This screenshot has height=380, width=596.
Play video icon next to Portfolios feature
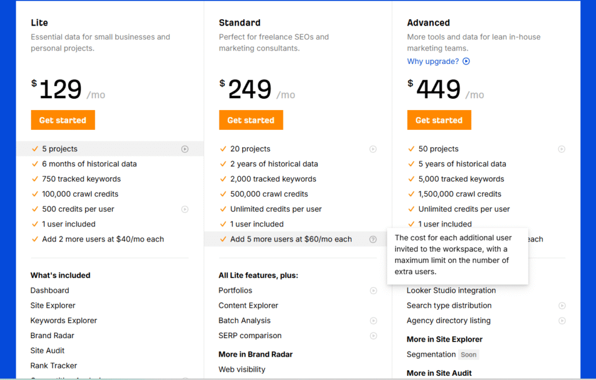point(373,290)
